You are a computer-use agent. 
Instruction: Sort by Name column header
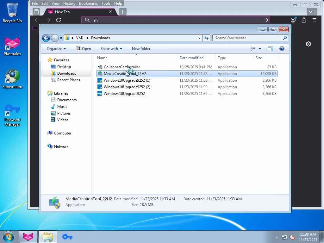click(x=136, y=58)
